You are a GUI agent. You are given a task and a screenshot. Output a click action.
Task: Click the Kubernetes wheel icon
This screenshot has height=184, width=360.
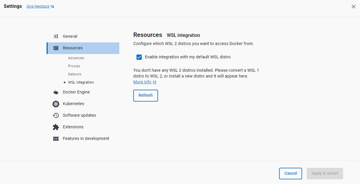click(56, 104)
